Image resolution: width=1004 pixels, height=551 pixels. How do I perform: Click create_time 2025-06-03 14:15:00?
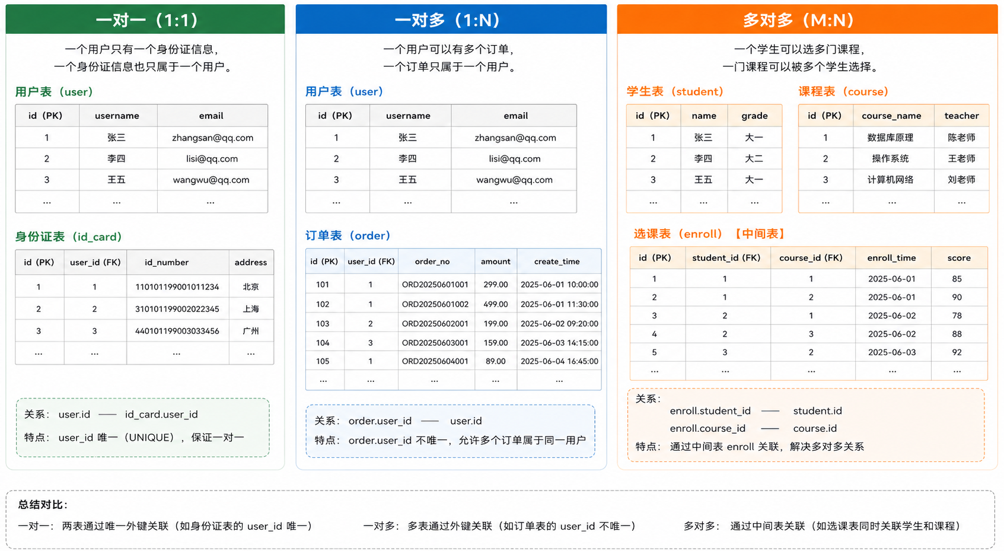pos(559,343)
